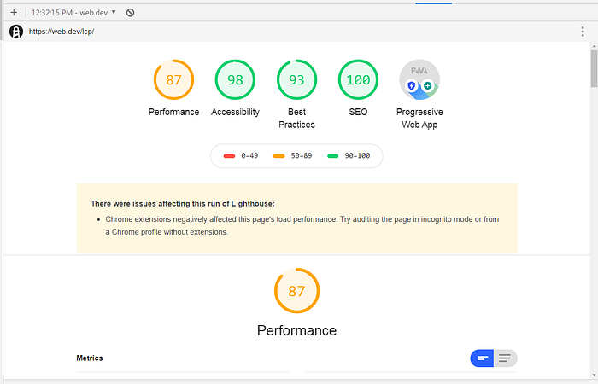The image size is (598, 384).
Task: Click the scrollbar up arrow
Action: (x=594, y=46)
